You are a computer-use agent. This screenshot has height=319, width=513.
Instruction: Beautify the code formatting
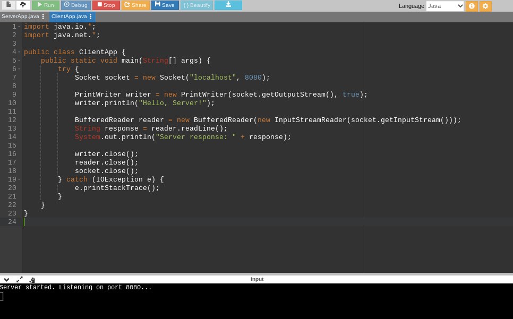pos(196,5)
